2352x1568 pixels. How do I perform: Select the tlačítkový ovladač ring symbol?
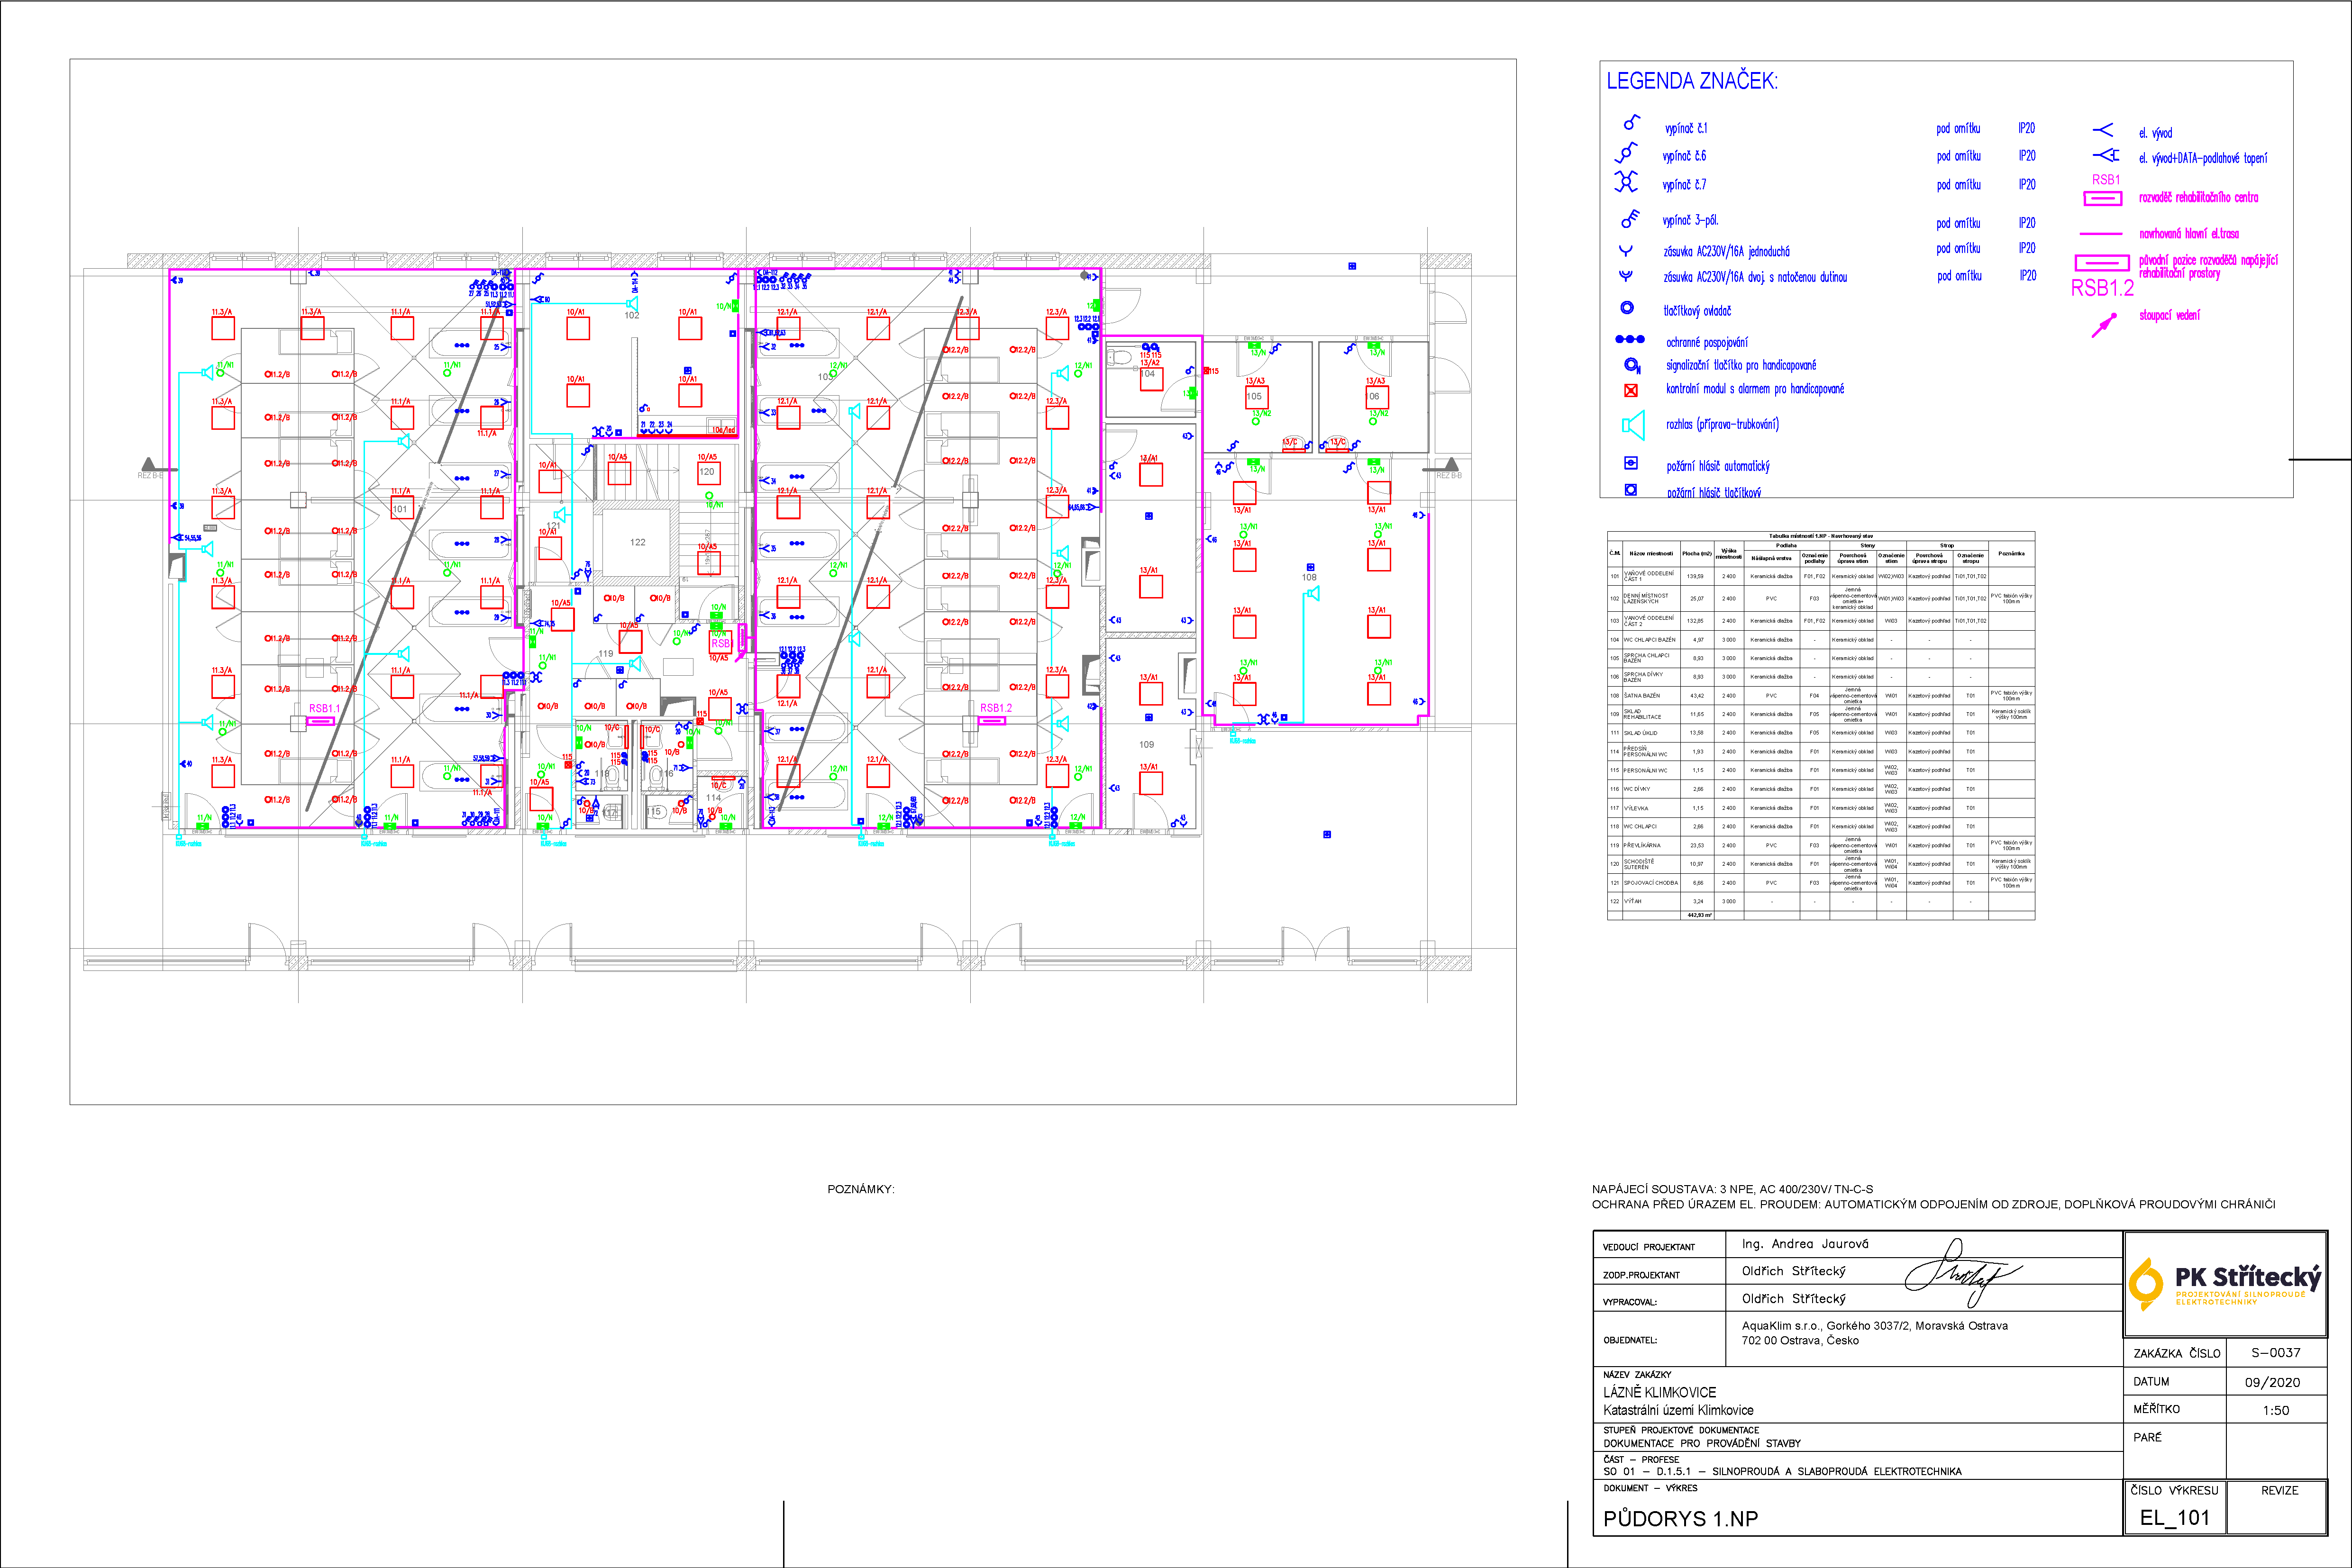[1627, 308]
